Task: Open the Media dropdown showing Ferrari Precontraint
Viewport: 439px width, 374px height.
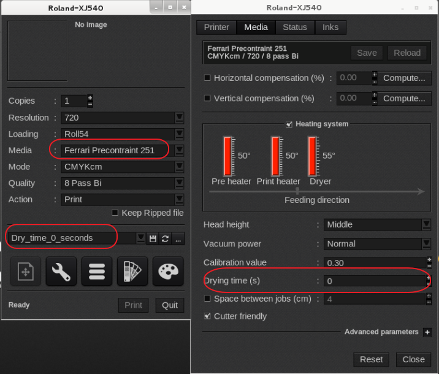Action: (x=179, y=150)
